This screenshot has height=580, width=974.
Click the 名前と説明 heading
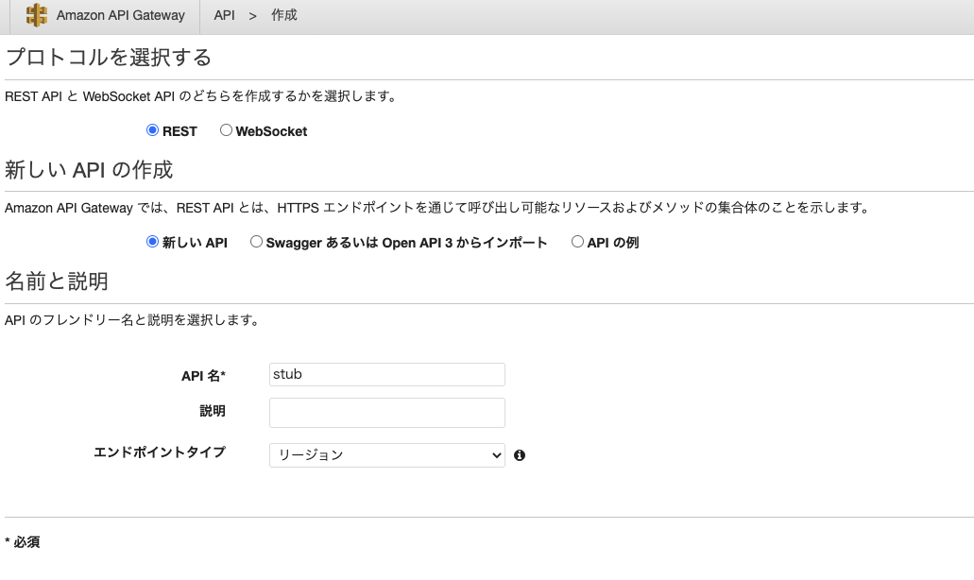[57, 281]
